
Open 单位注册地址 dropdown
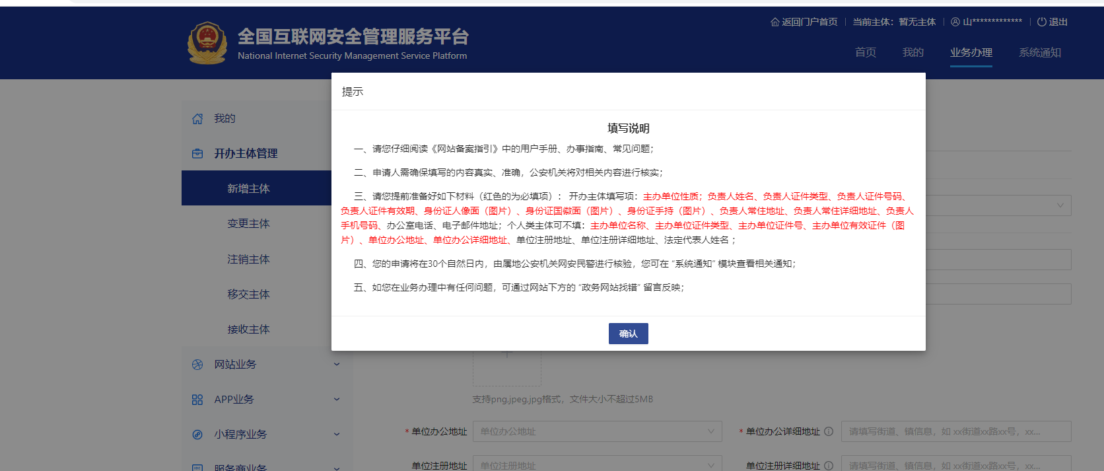tap(598, 464)
